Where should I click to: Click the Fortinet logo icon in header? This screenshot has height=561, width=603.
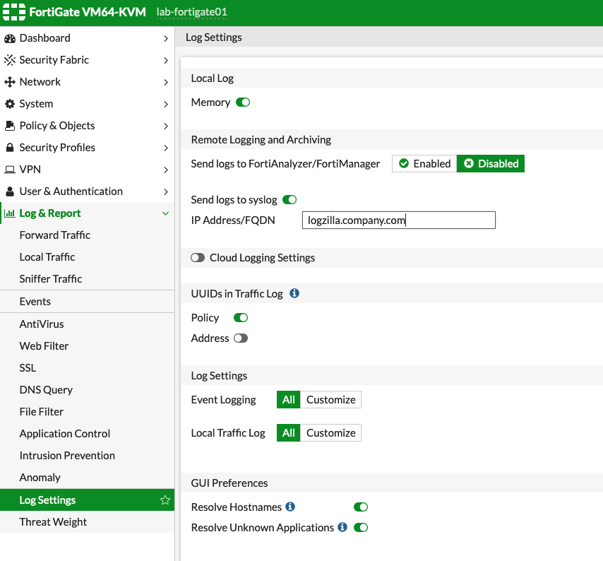point(13,13)
